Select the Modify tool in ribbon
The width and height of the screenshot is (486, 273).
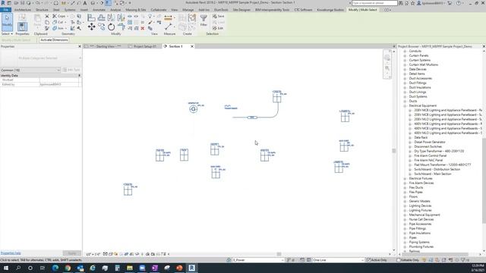pyautogui.click(x=7, y=22)
